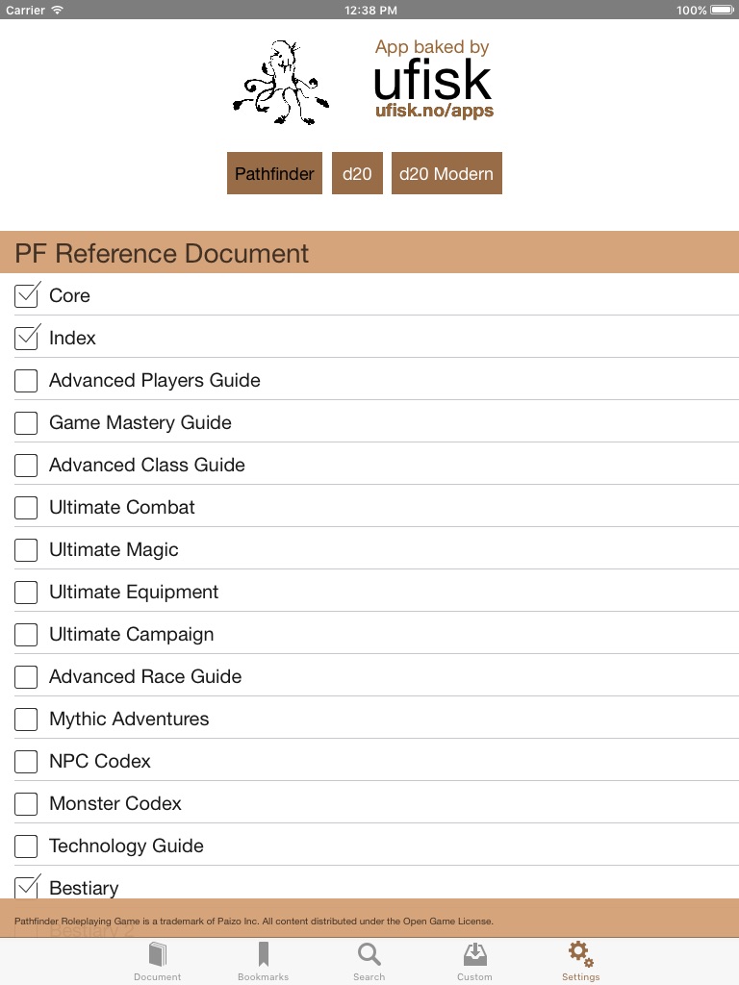The image size is (739, 985).
Task: Tap 'Ultimate Equipment' label text
Action: pyautogui.click(x=134, y=592)
